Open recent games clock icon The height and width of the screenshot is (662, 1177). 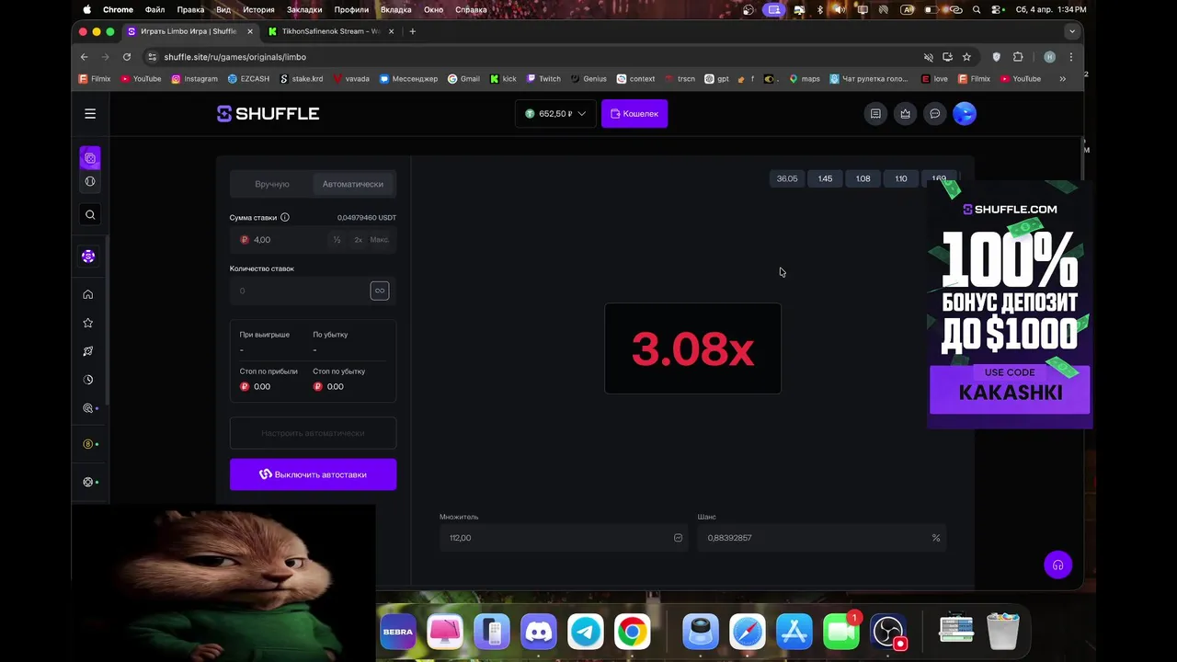(88, 380)
